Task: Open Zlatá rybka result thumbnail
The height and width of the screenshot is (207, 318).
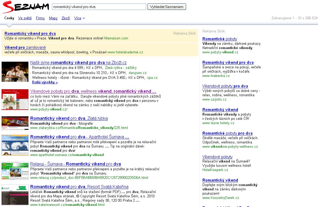Action: pyautogui.click(x=15, y=123)
